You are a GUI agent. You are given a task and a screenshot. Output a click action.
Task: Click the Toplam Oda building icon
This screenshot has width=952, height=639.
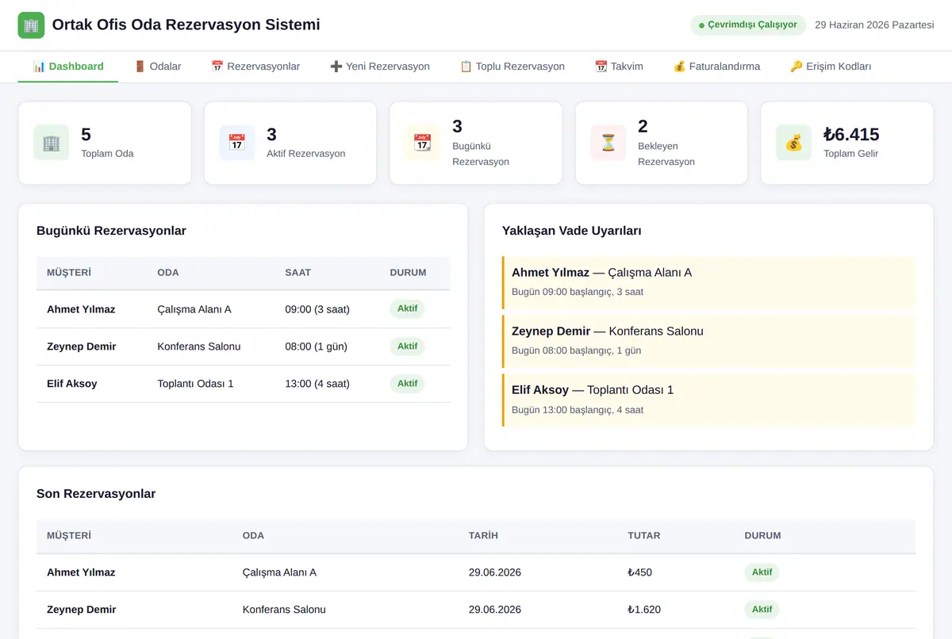pos(51,143)
